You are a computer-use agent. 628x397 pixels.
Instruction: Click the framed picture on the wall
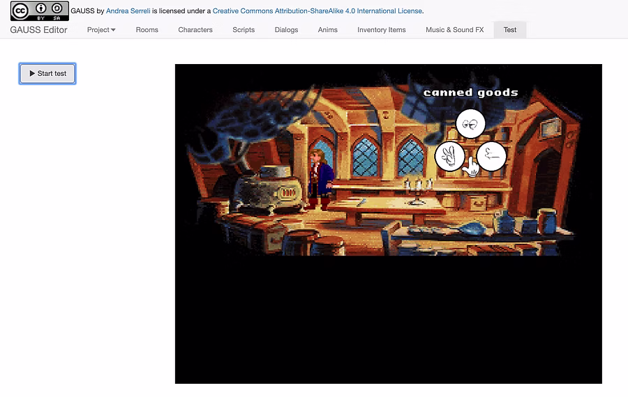click(550, 127)
